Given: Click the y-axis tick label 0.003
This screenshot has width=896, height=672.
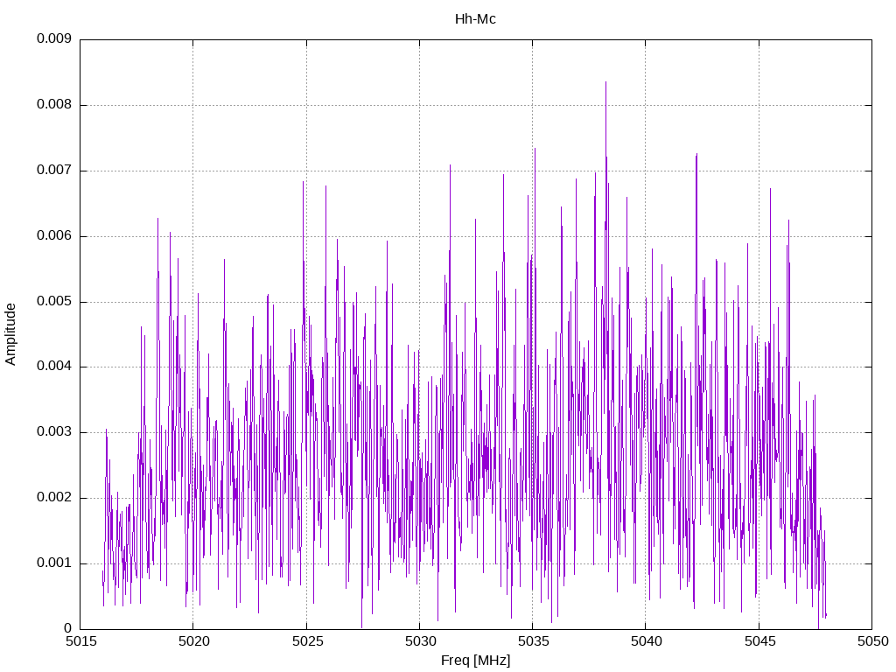Looking at the screenshot, I should tap(54, 432).
